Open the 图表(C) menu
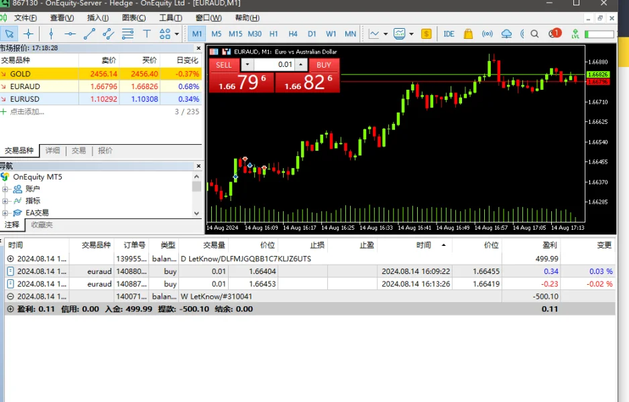The width and height of the screenshot is (629, 402). click(134, 18)
